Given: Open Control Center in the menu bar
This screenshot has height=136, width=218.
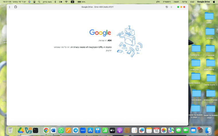Looking at the screenshot, I should click(34, 2).
